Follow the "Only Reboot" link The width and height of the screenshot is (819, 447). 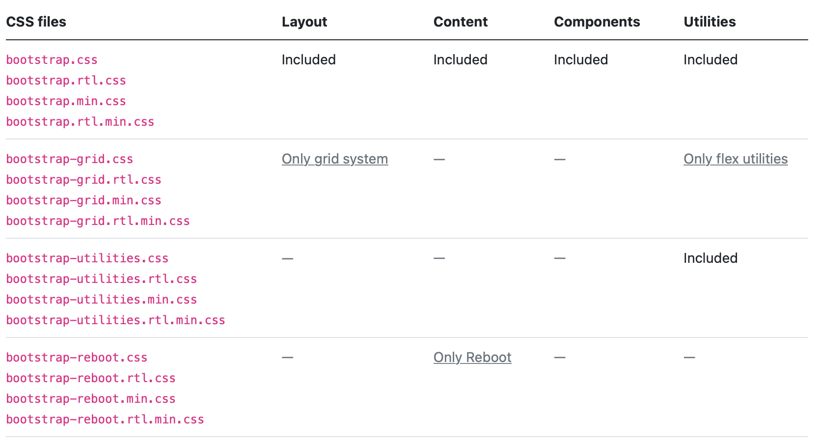pyautogui.click(x=472, y=358)
